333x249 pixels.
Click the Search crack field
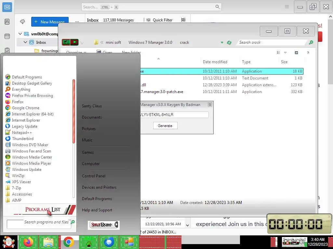click(272, 42)
